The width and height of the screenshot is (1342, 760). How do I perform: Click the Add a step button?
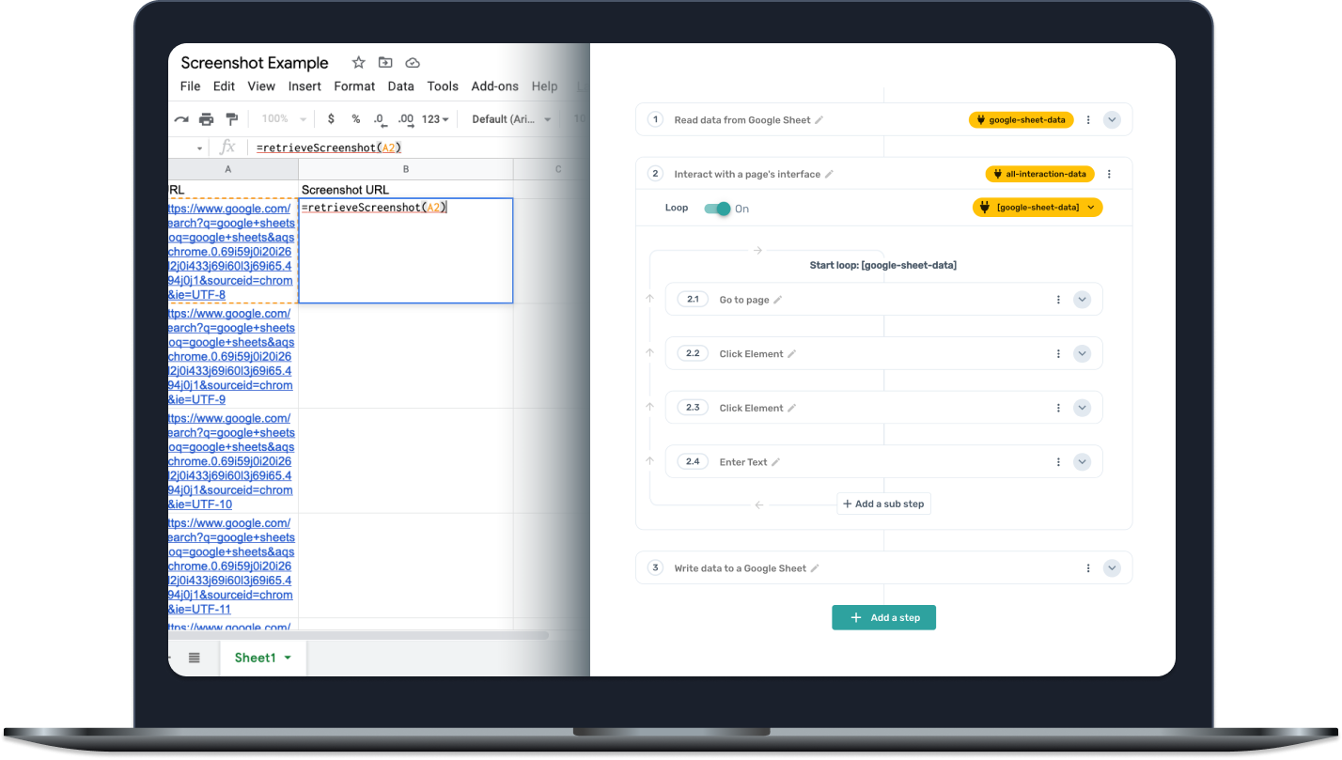pyautogui.click(x=883, y=618)
